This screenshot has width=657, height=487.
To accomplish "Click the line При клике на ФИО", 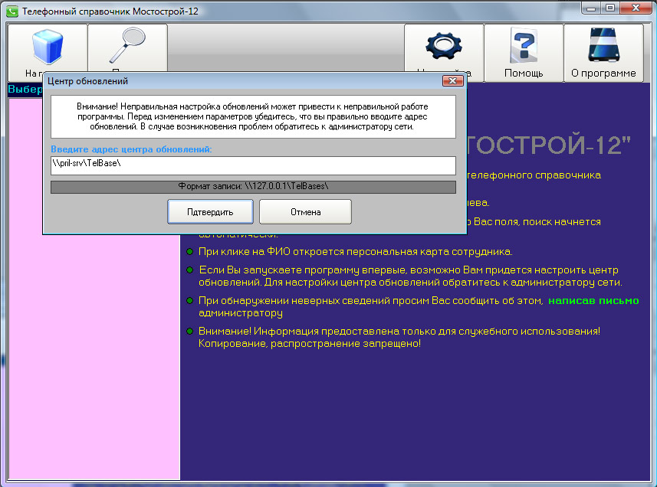I will 355,251.
